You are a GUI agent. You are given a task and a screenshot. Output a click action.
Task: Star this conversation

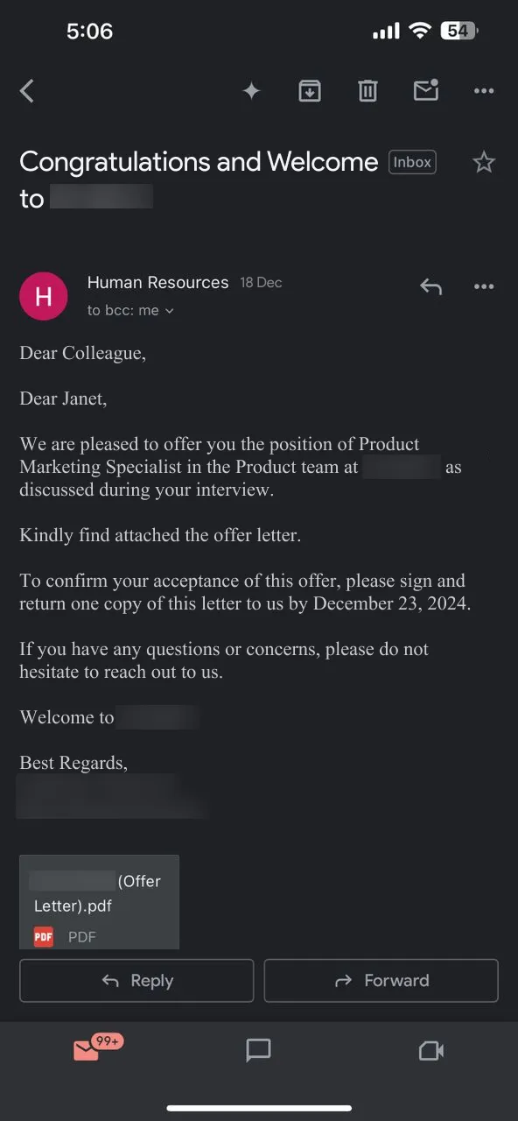coord(484,162)
